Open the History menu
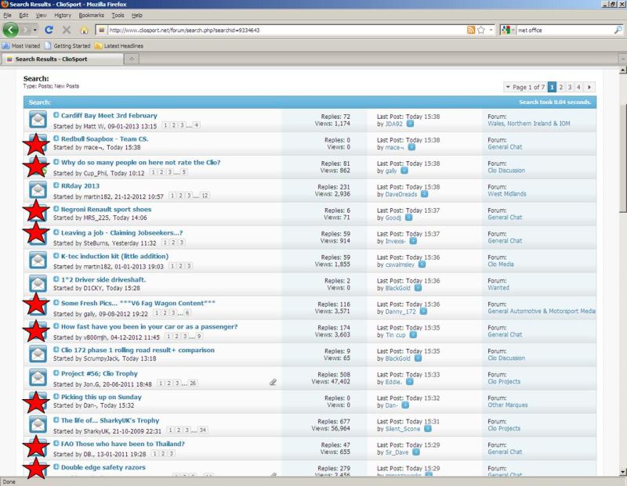 click(x=63, y=15)
